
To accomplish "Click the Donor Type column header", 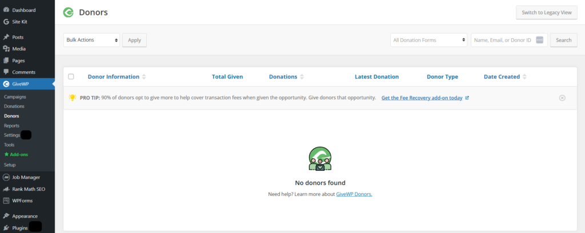I will 443,77.
